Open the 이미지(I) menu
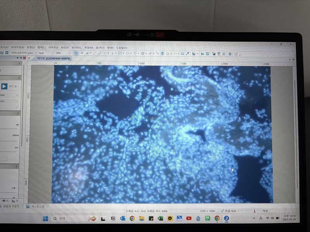 tap(52, 47)
